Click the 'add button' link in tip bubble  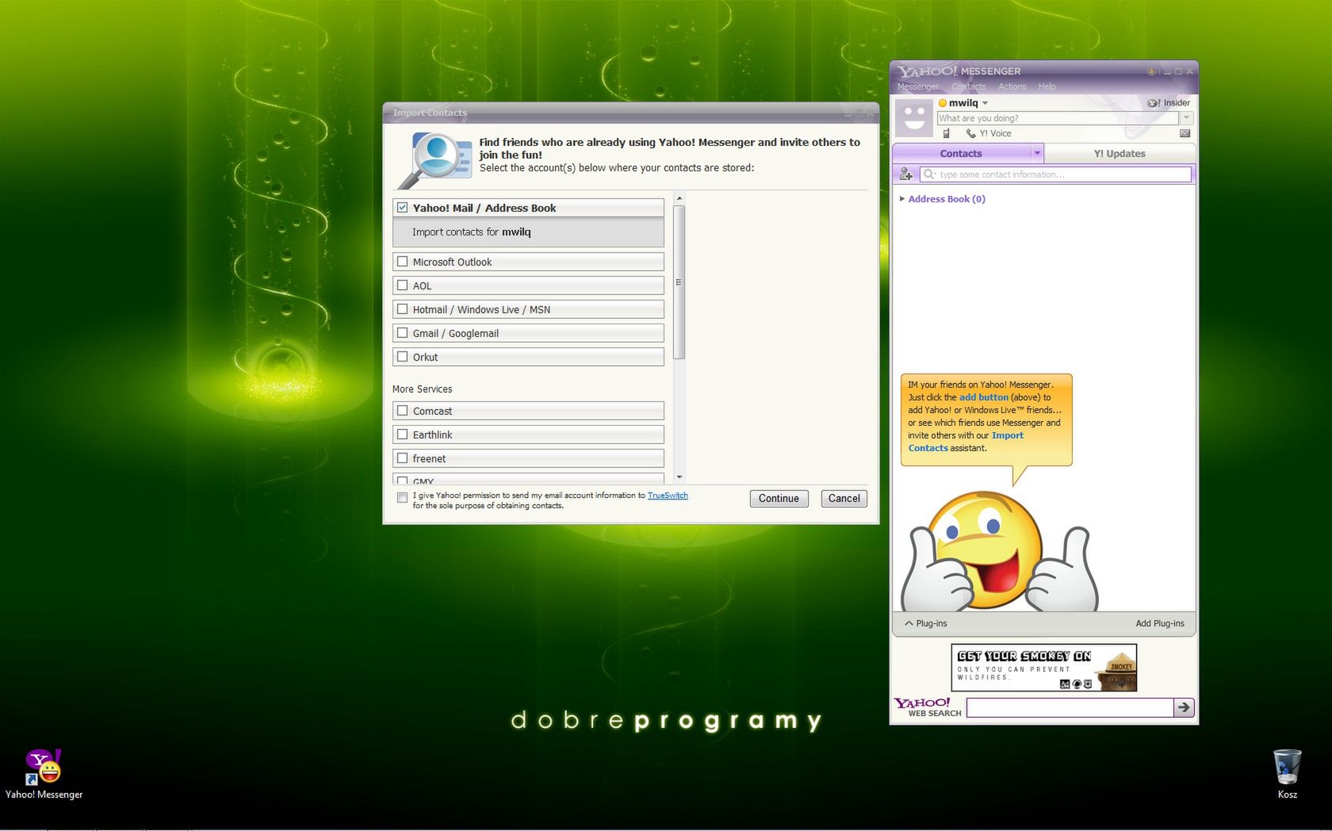tap(984, 397)
